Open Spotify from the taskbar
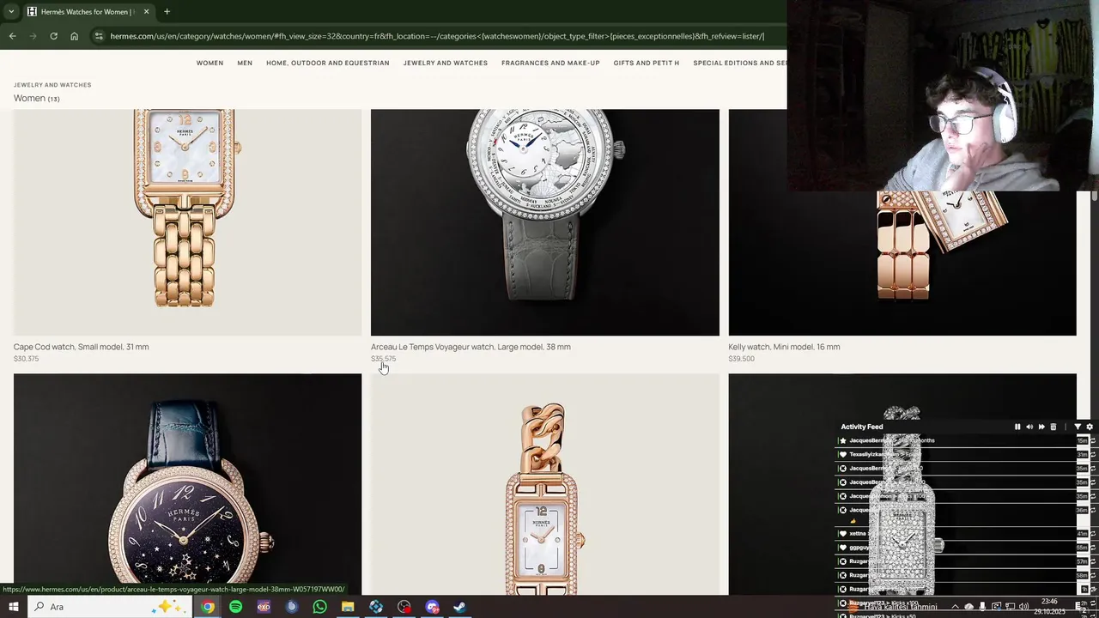 coord(235,607)
